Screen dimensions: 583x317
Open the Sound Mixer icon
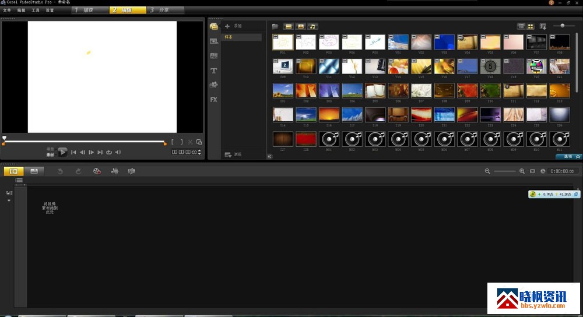pos(115,171)
